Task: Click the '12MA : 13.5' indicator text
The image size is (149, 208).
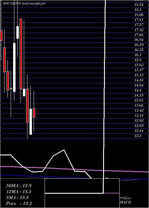Action: [x=18, y=192]
